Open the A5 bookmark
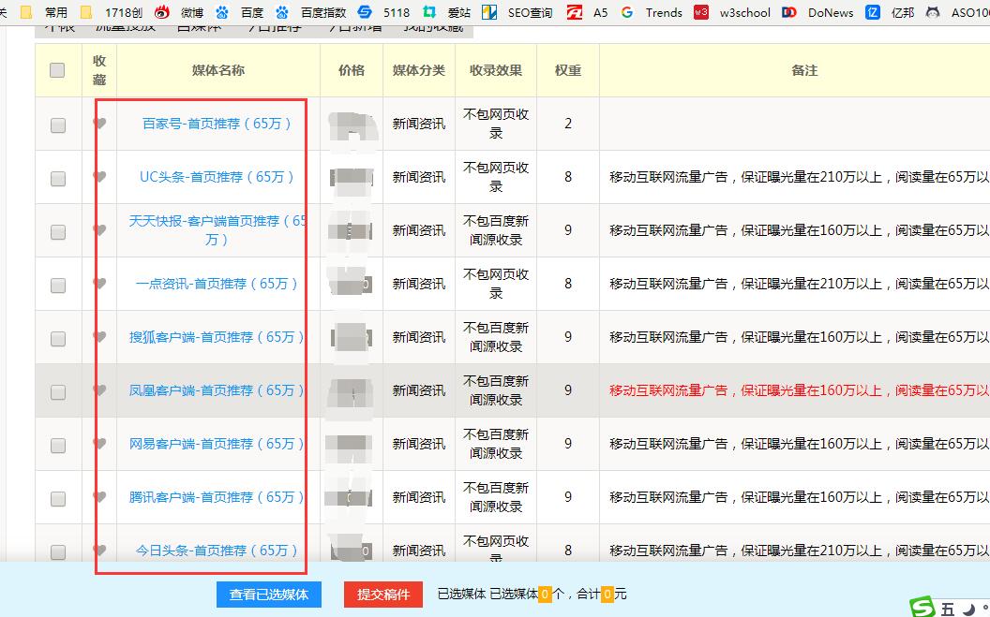The image size is (990, 617). point(587,12)
